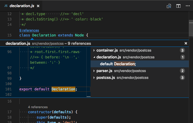Click the highlighted Declaration in export line

point(63,89)
